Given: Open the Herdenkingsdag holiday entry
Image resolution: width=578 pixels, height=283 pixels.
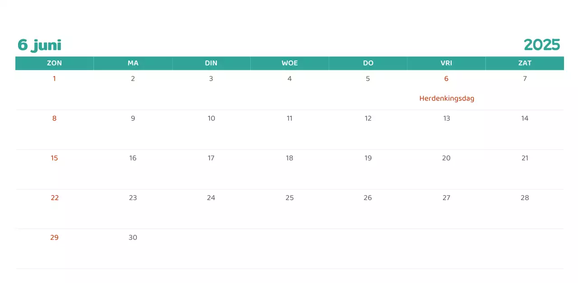Looking at the screenshot, I should point(447,98).
